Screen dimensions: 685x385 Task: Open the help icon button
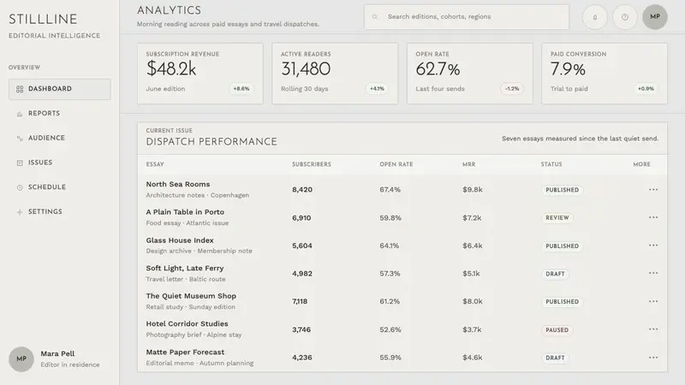(625, 17)
